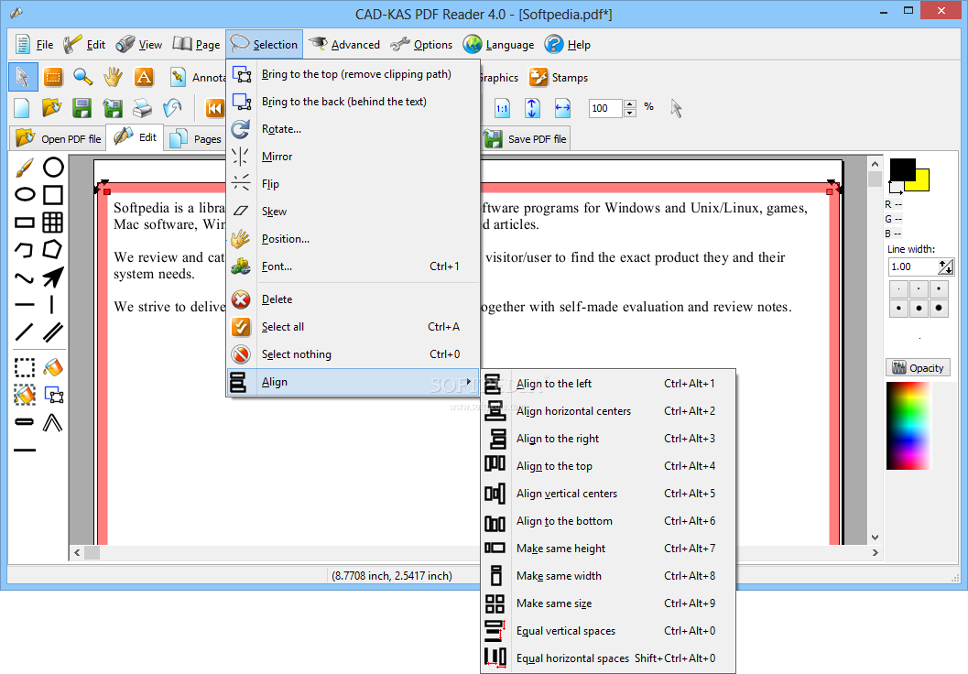Select the text 'A' tool
The width and height of the screenshot is (968, 674).
tap(144, 77)
